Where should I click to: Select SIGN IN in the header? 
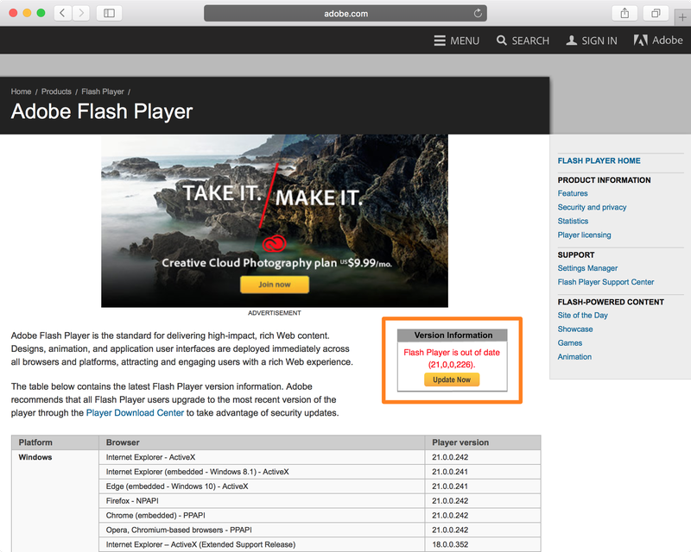[x=592, y=41]
